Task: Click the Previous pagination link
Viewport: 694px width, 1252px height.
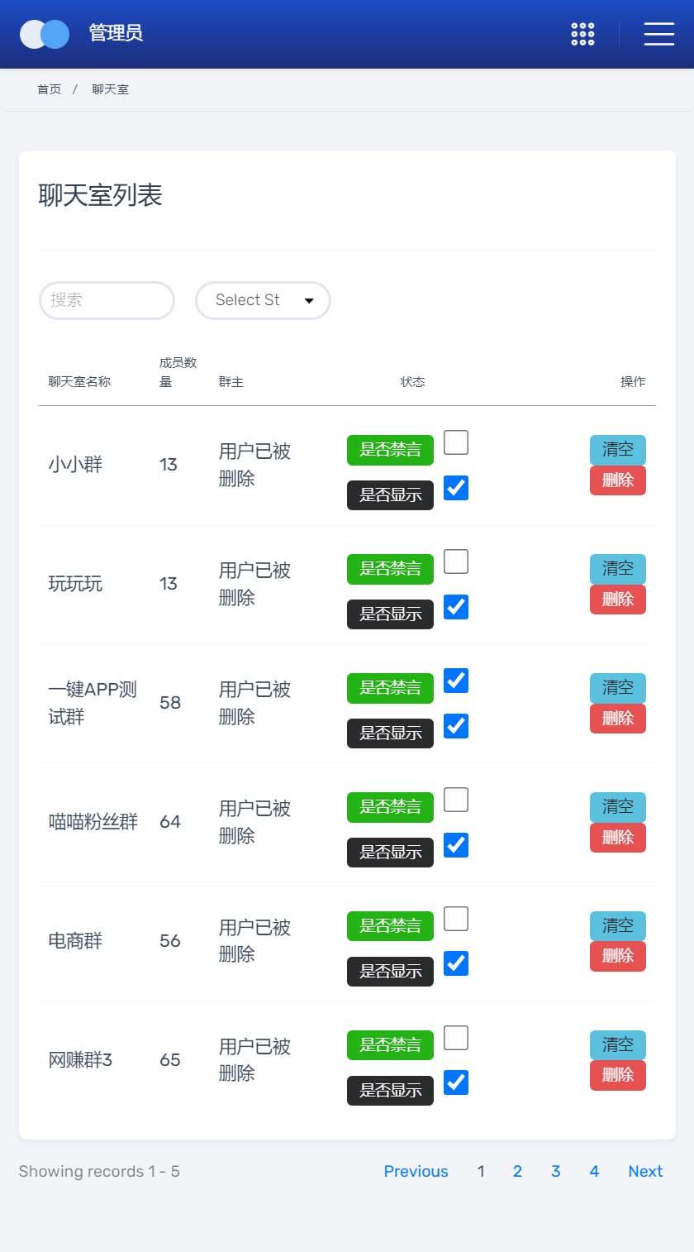Action: 416,1171
